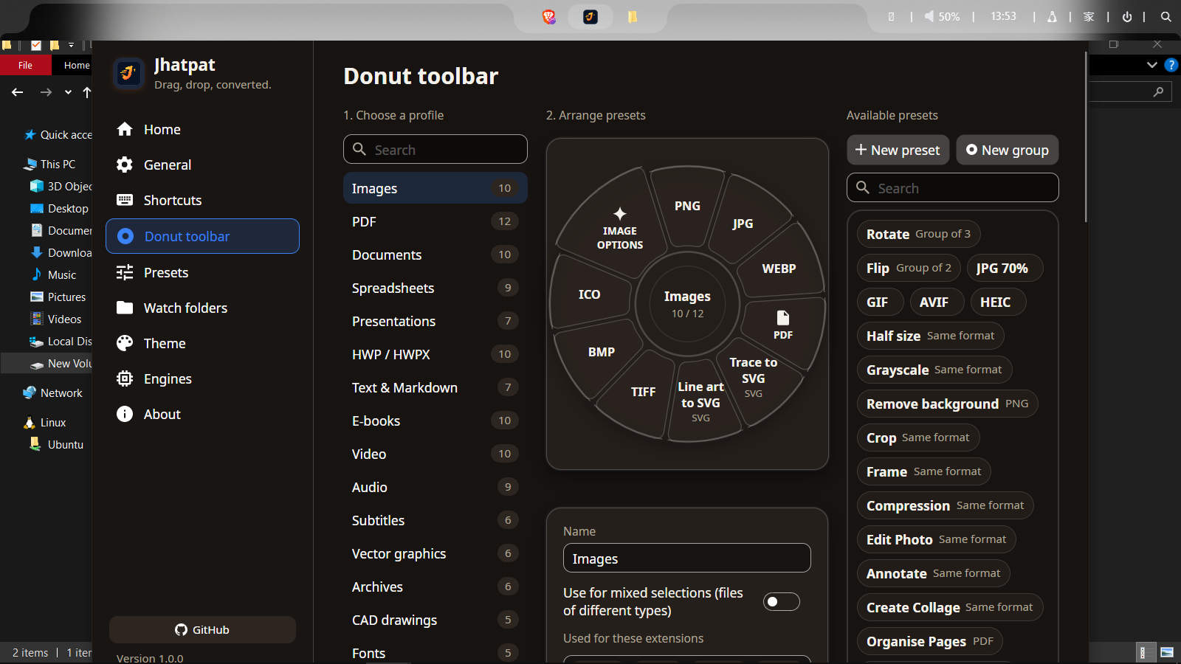Screen dimensions: 1181x664
Task: Select Rotate group preset chip
Action: pyautogui.click(x=918, y=234)
